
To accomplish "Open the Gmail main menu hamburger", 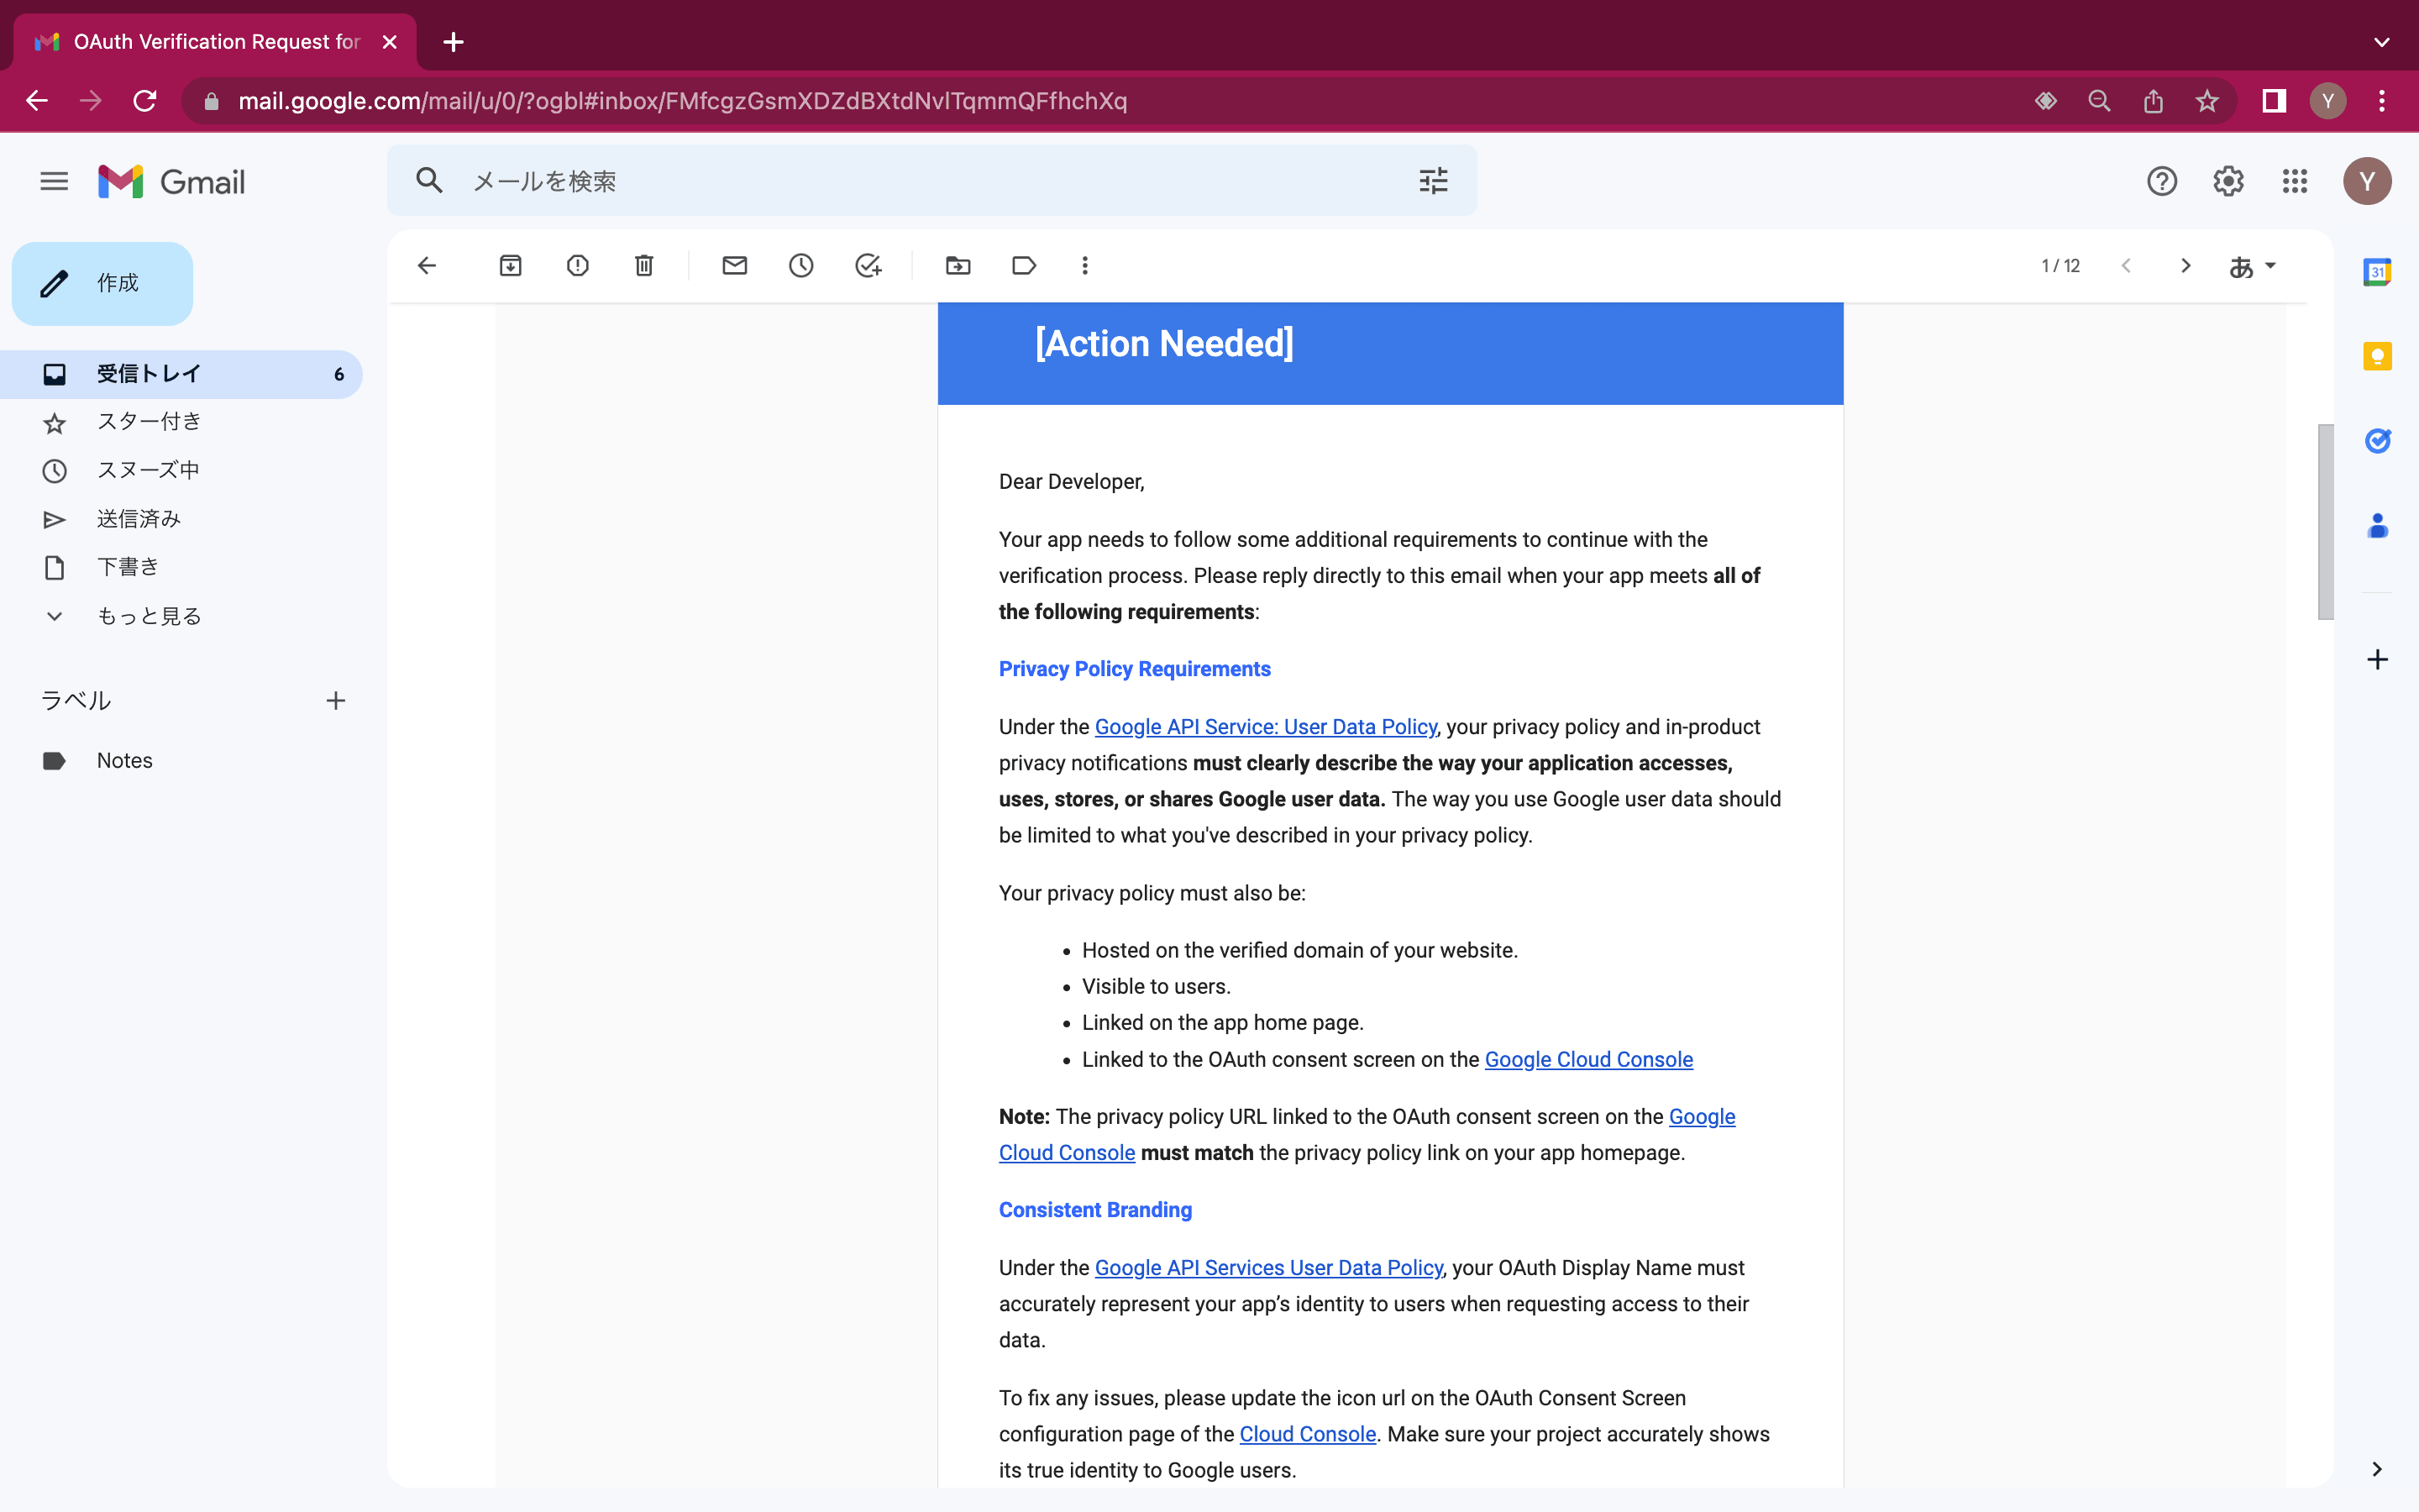I will (x=54, y=181).
